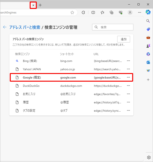Open sidebar Outlook icon
153x162 pixels.
(148, 62)
